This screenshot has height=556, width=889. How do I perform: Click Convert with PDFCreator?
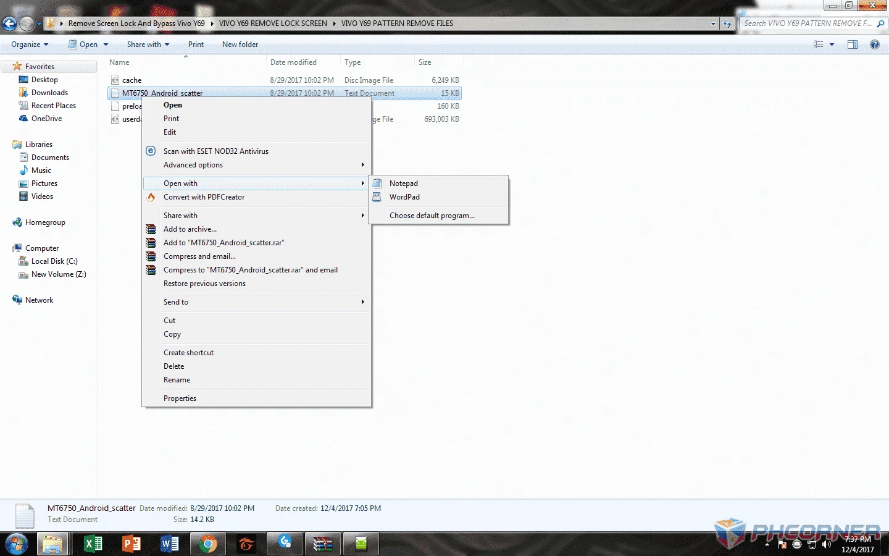coord(204,197)
